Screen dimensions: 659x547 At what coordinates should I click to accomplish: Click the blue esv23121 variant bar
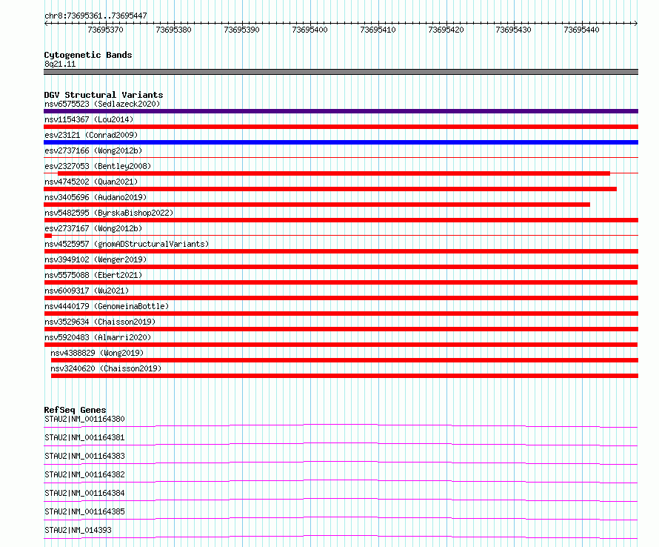(x=341, y=142)
